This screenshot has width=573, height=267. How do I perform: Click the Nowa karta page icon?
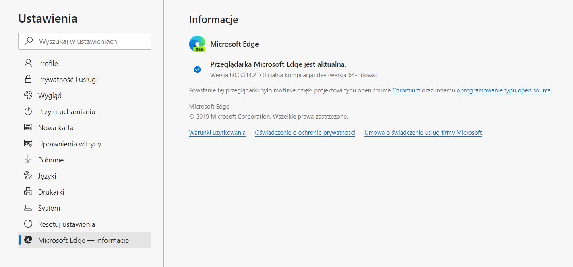pyautogui.click(x=28, y=127)
